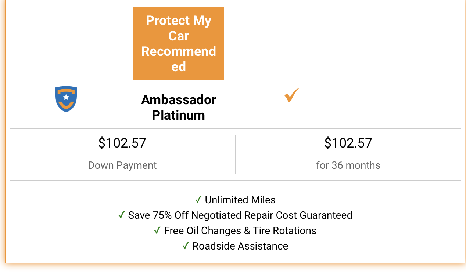Click the horizontal divider below Ambassador Platinum
Screen dimensions: 466x273
point(235,129)
